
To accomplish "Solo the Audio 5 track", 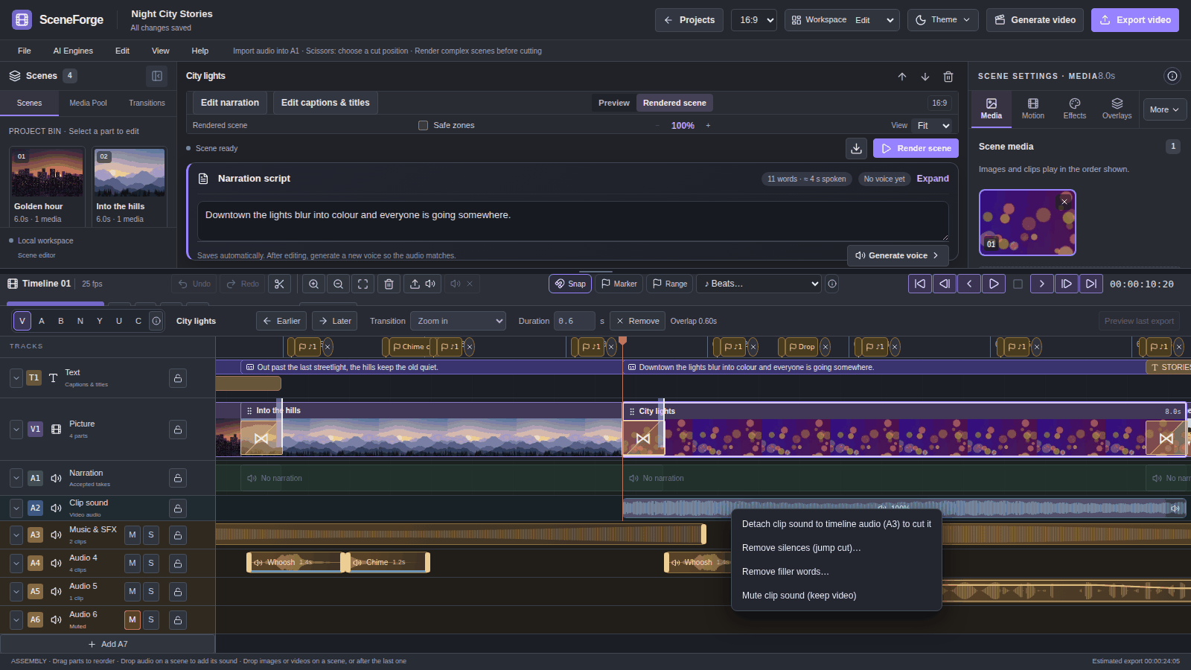I will [151, 591].
